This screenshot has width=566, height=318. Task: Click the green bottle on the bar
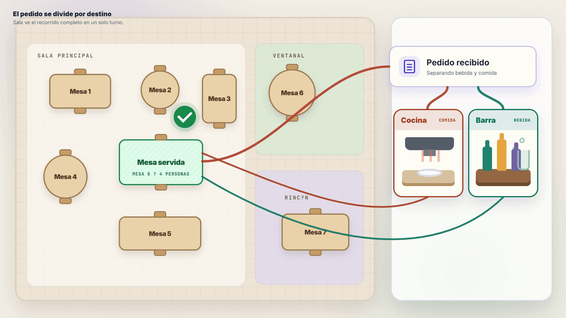click(487, 155)
